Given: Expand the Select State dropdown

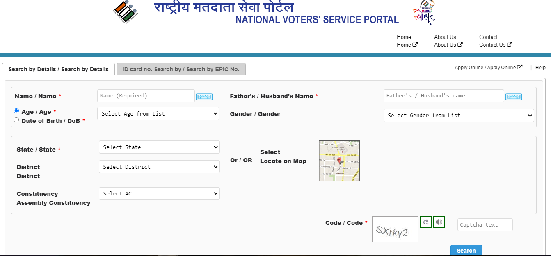Looking at the screenshot, I should [x=159, y=147].
